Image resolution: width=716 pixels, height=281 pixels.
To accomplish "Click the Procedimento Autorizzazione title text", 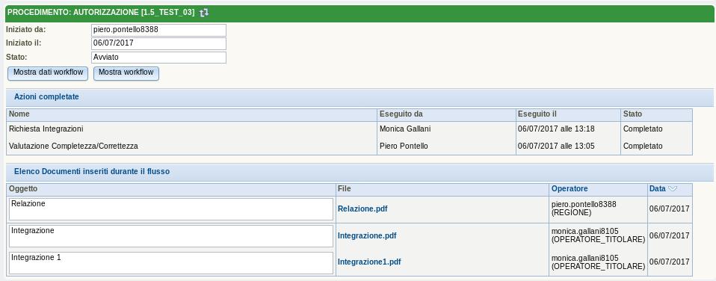I will coord(101,13).
